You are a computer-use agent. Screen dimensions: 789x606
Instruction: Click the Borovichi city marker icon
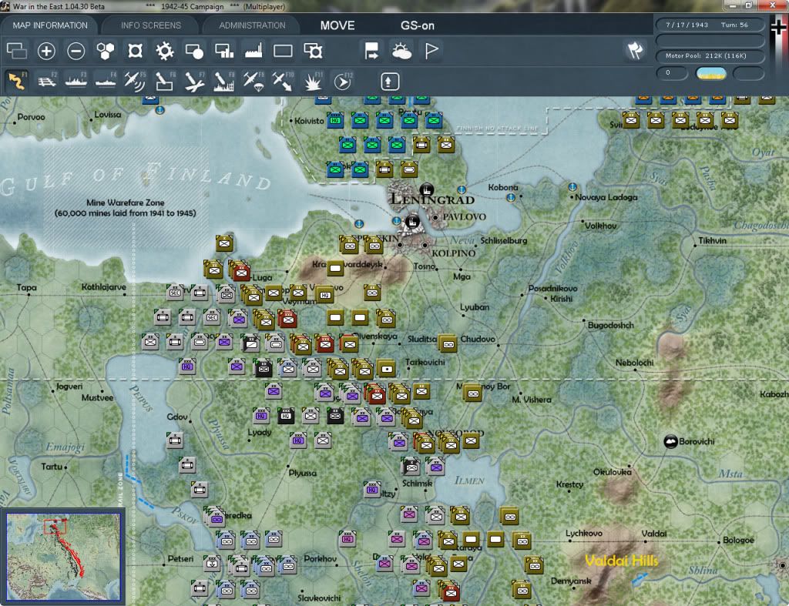coord(670,441)
